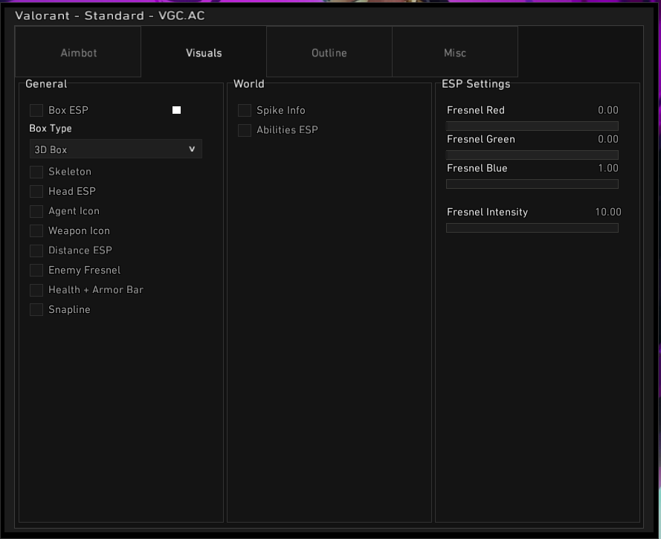The height and width of the screenshot is (539, 661).
Task: Click the Fresnel Blue label
Action: click(x=477, y=169)
